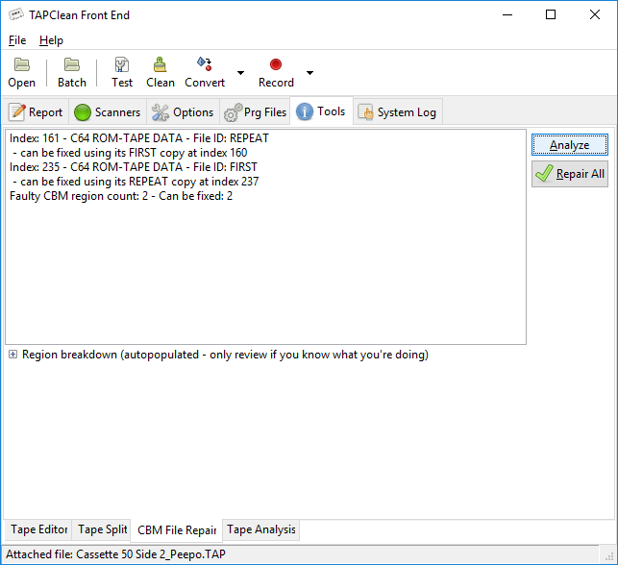Switch to the Tape Editor tab
Viewport: 618px width, 565px height.
click(38, 529)
